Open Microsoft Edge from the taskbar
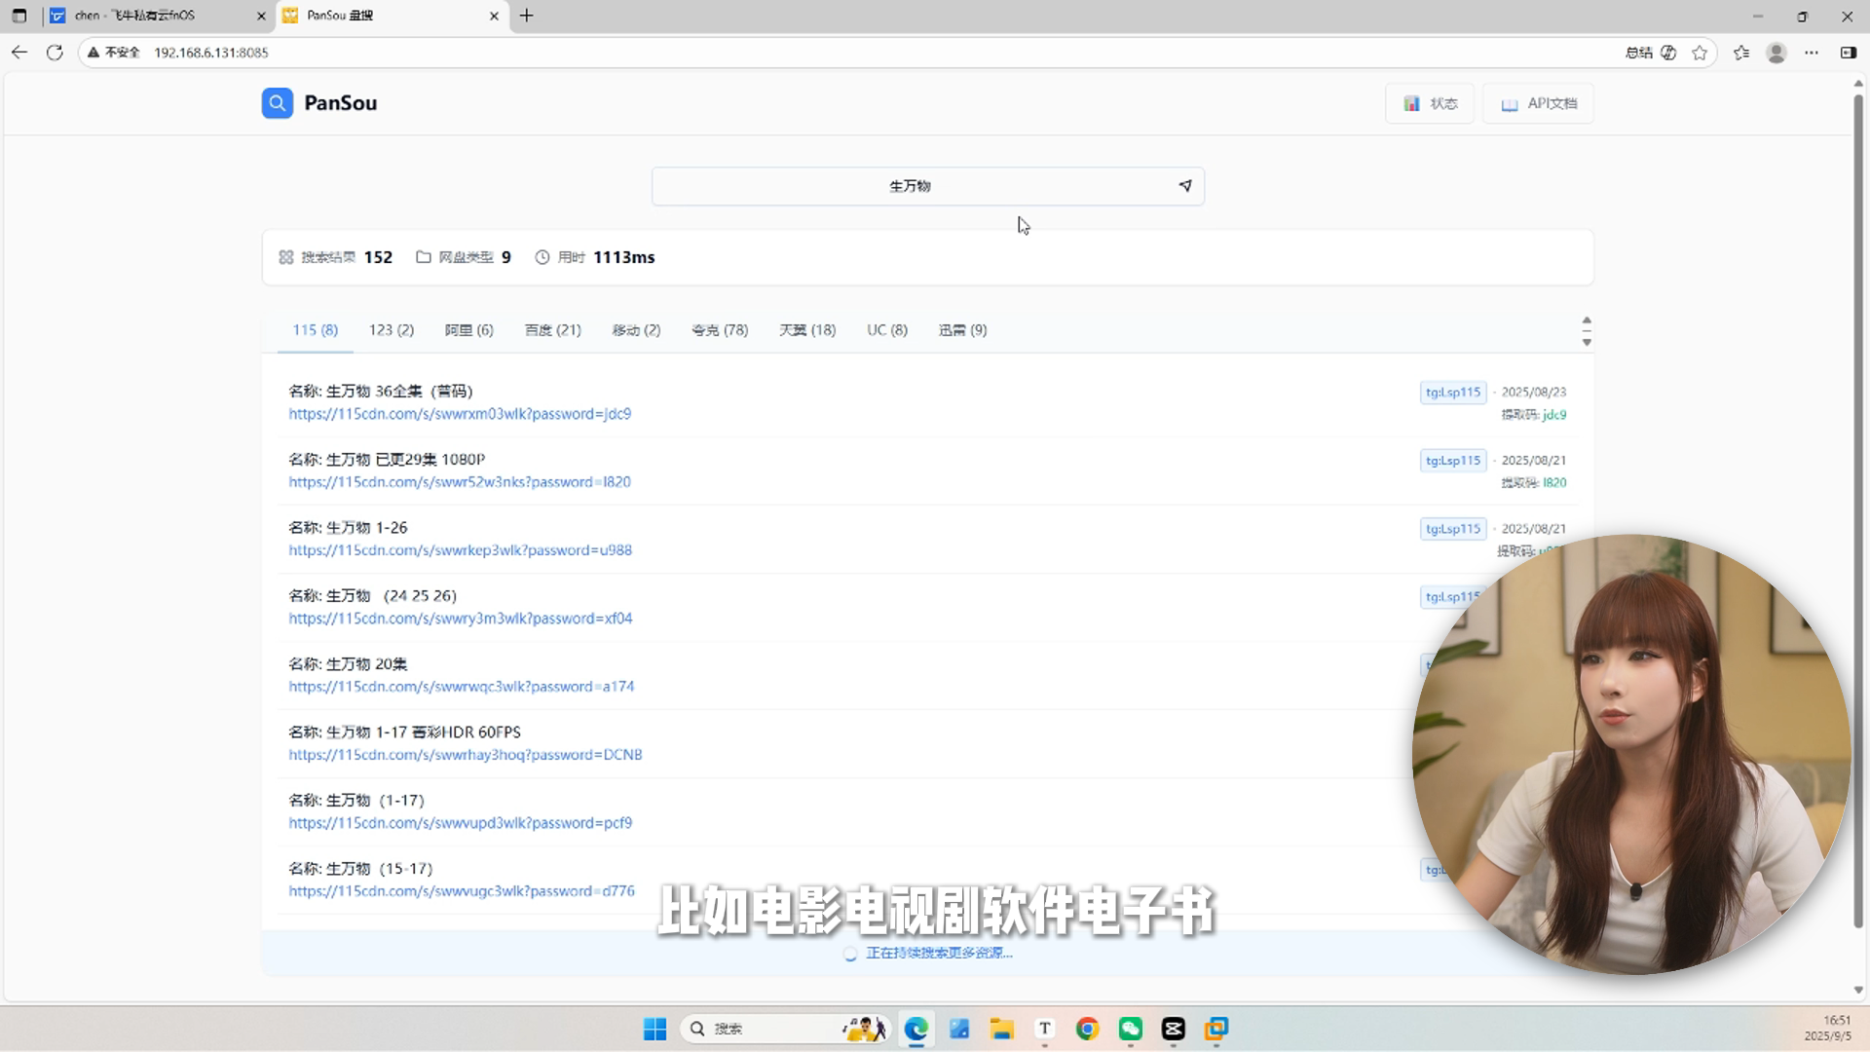The image size is (1870, 1052). click(916, 1029)
